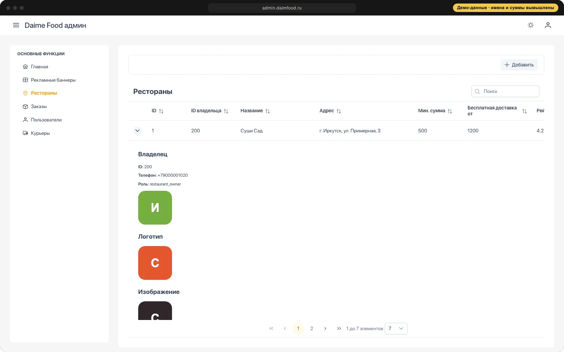Click the orange logo thumbnail С
Image resolution: width=564 pixels, height=352 pixels.
pyautogui.click(x=155, y=263)
